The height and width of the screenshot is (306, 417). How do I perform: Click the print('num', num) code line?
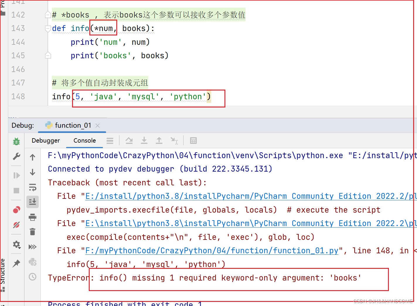pos(110,42)
